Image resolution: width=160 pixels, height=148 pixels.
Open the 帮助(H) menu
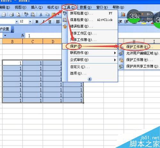[118, 7]
